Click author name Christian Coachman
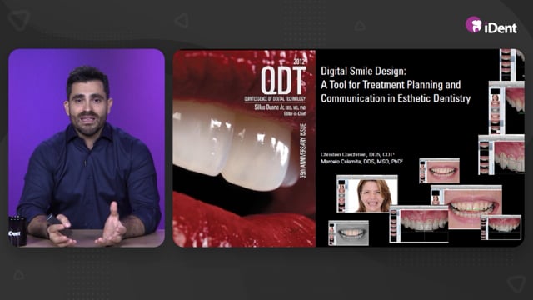The height and width of the screenshot is (300, 533). pos(357,154)
